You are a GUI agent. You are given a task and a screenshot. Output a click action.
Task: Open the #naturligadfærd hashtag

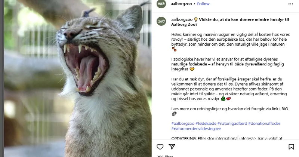[x=232, y=123]
